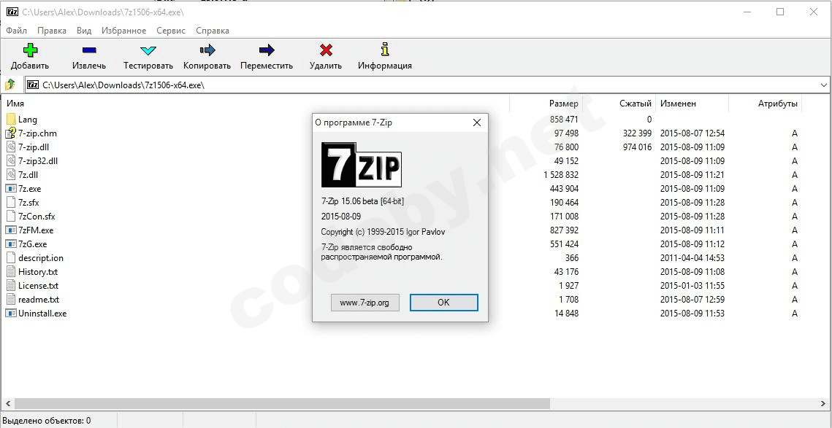Open the Справка menu
Screen dimensions: 832x428
(213, 31)
